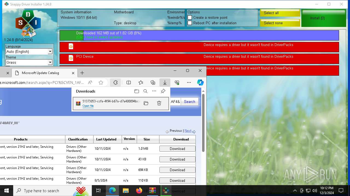Open Favorites list icon in Edge
This screenshot has width=350, height=196.
click(141, 82)
